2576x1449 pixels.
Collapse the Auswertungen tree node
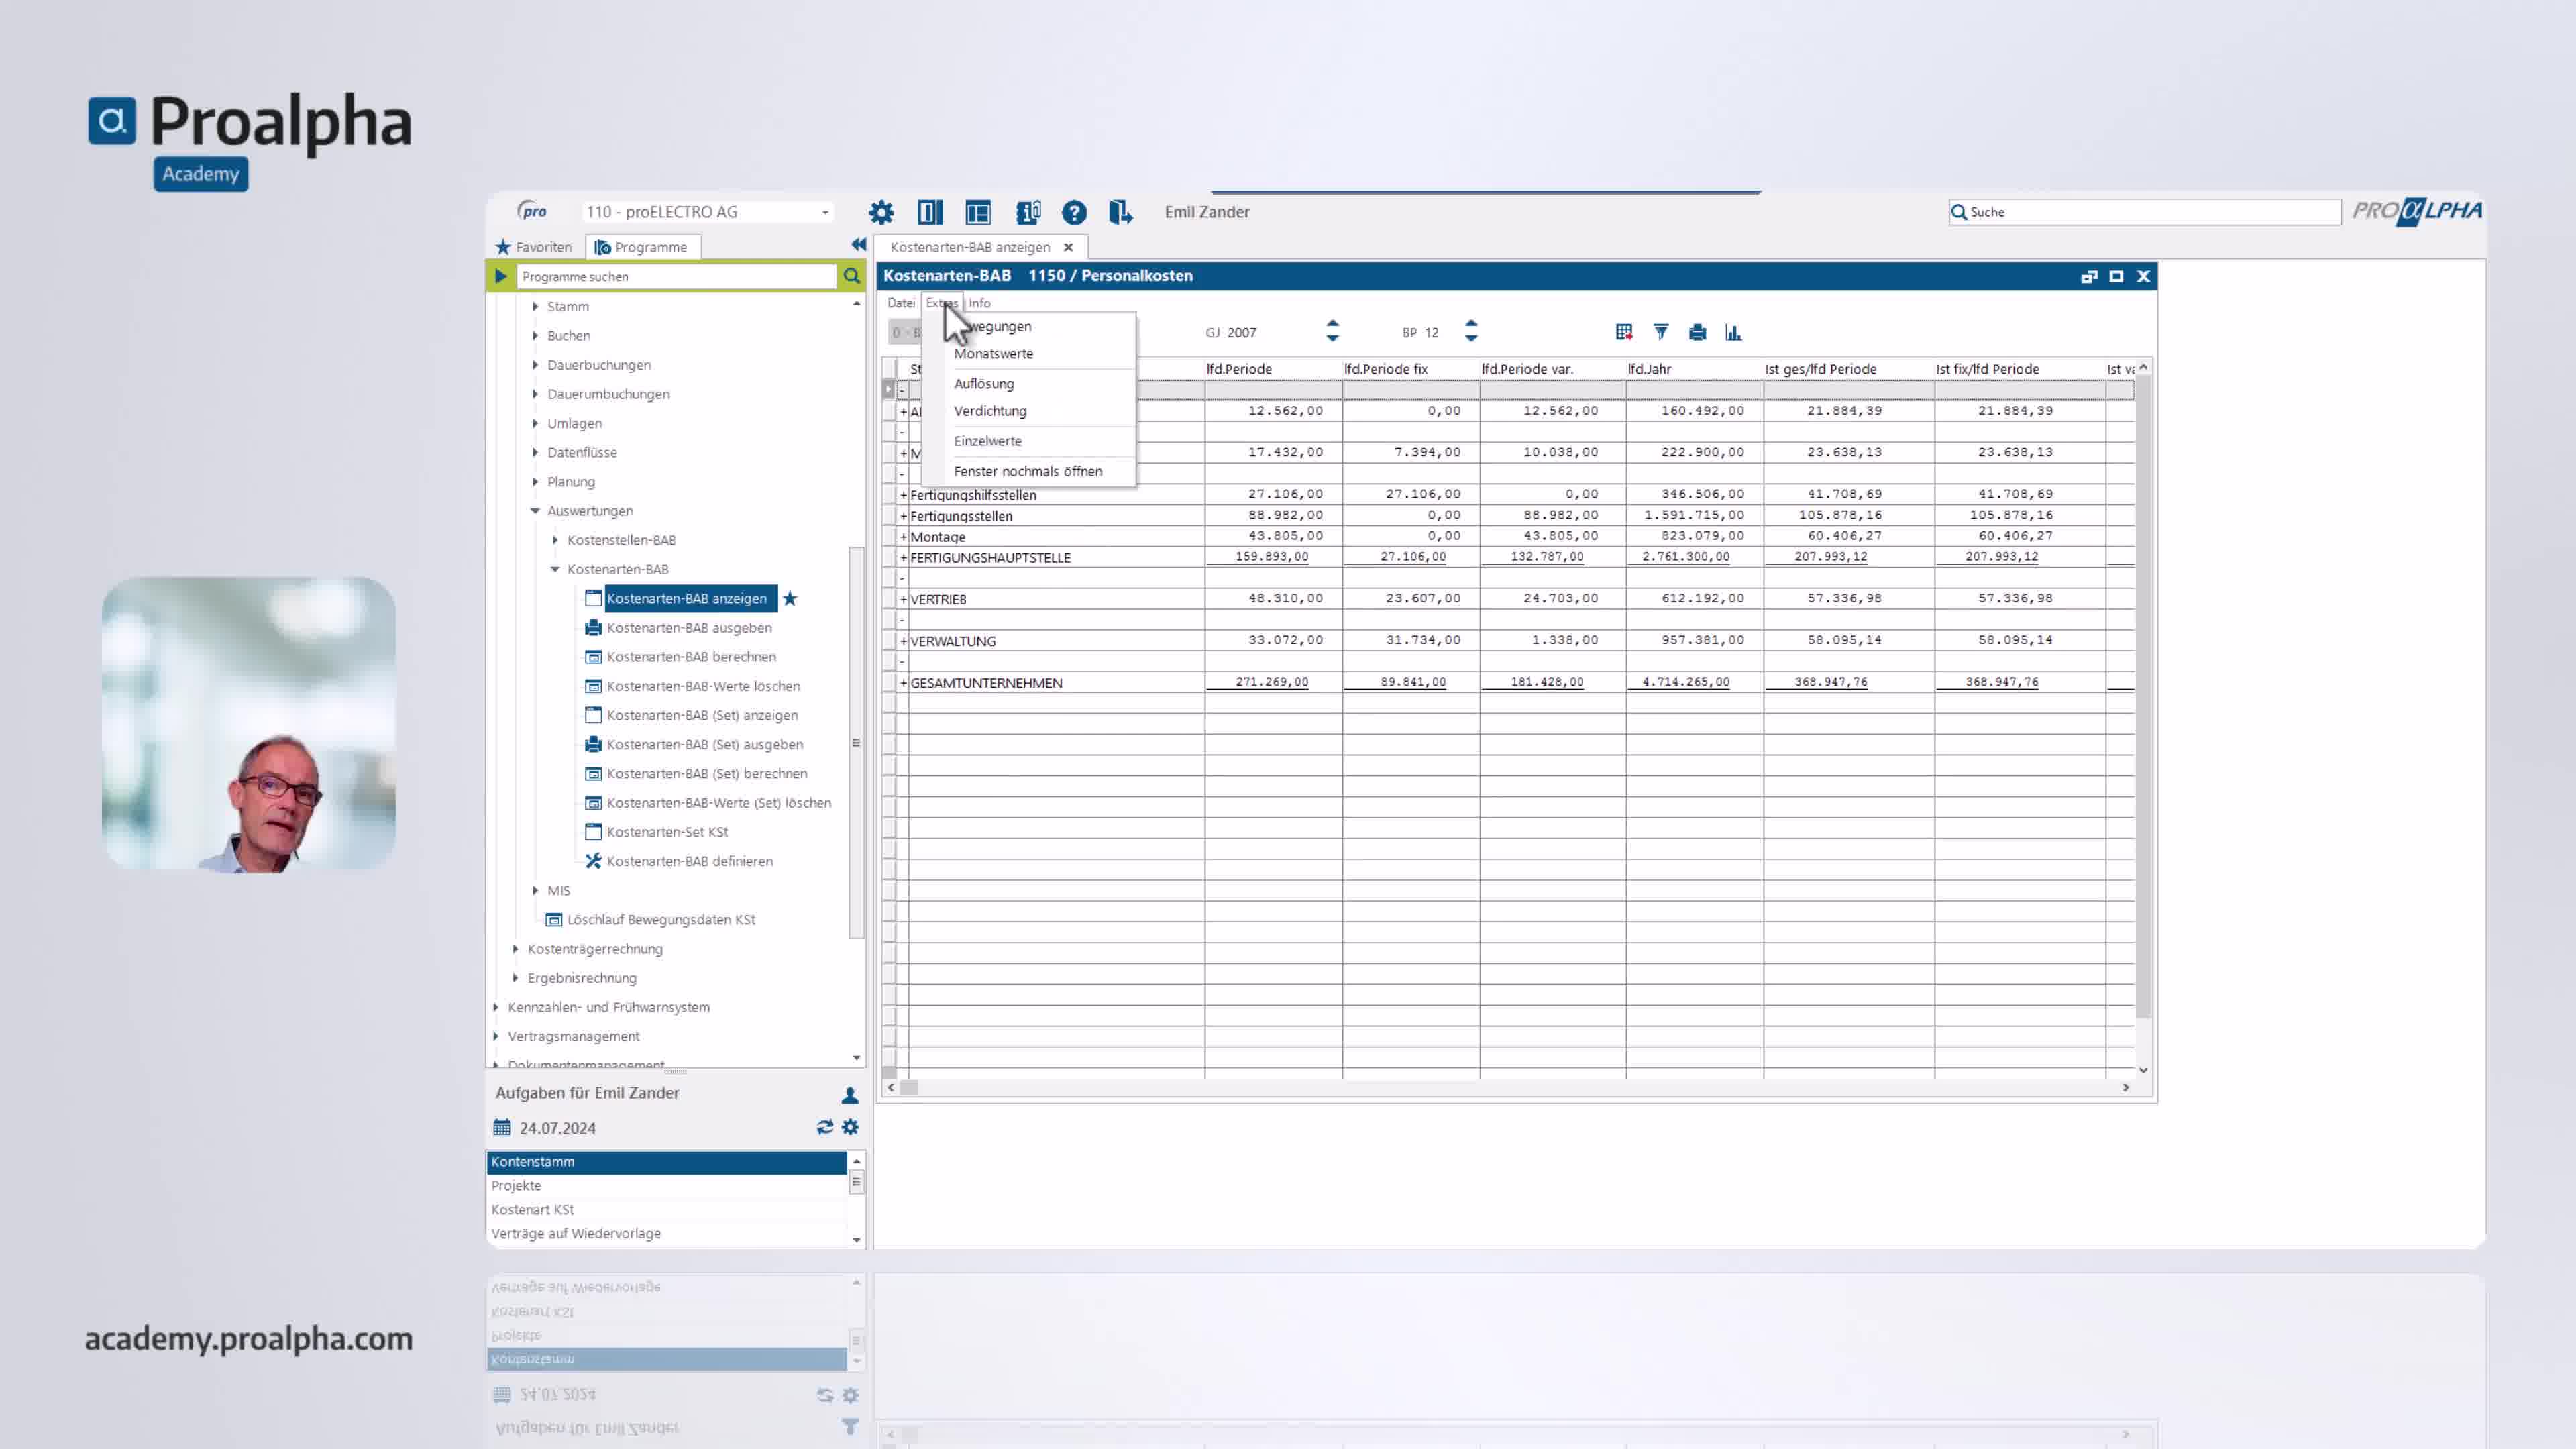click(535, 511)
